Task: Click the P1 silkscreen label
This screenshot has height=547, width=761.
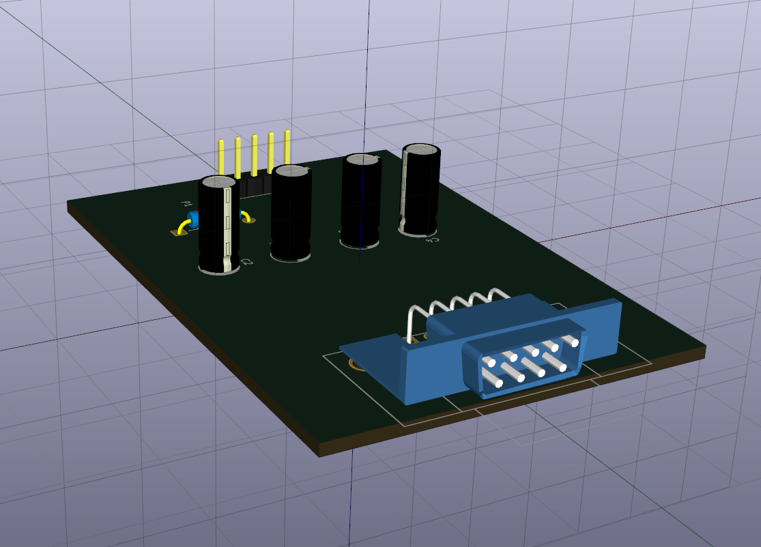Action: (187, 203)
